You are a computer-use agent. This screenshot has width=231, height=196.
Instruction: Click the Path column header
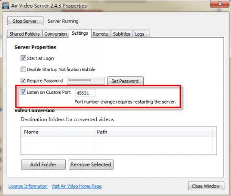[x=154, y=132]
